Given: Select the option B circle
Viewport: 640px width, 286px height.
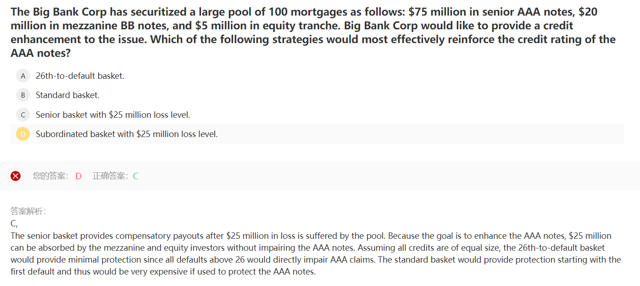Looking at the screenshot, I should click(23, 95).
